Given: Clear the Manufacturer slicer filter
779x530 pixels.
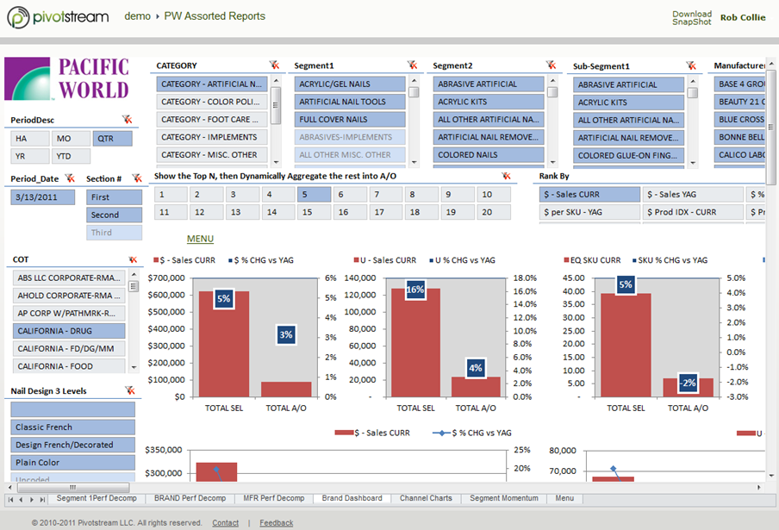Looking at the screenshot, I should coord(771,65).
